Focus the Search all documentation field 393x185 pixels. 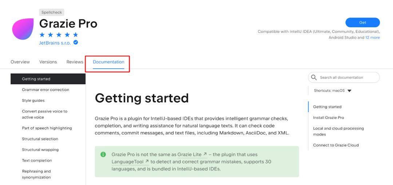pyautogui.click(x=344, y=78)
